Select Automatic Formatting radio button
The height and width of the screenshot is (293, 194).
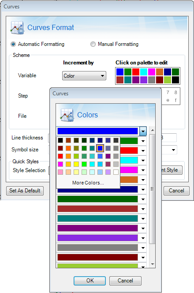13,44
